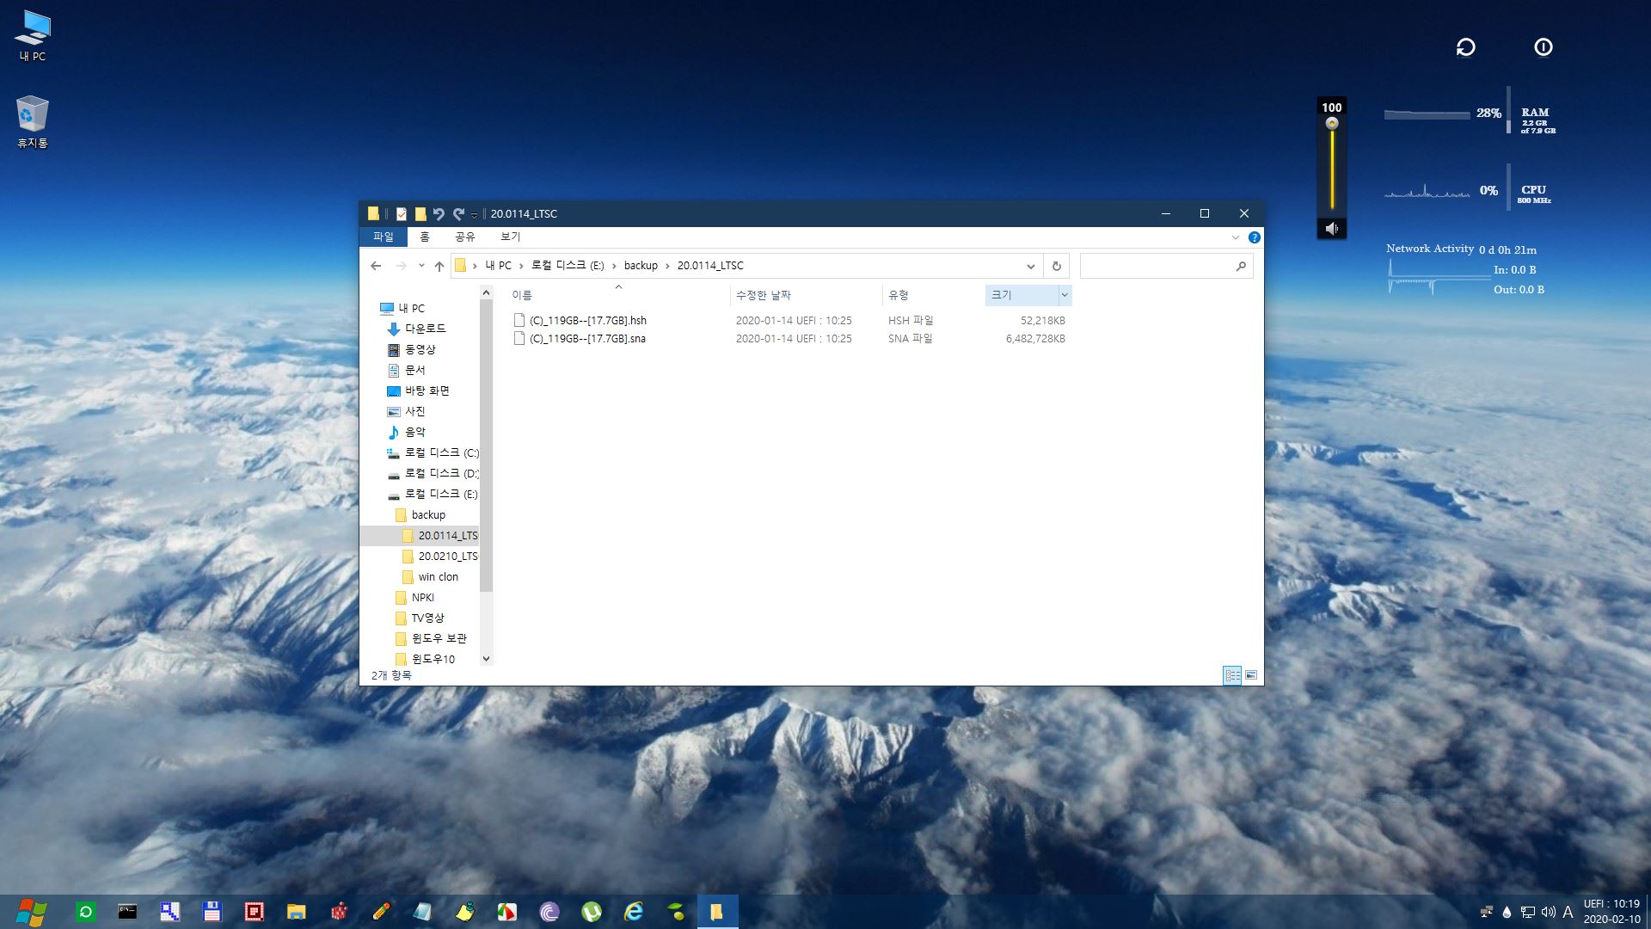
Task: Open the 보기 ribbon tab
Action: (x=510, y=237)
